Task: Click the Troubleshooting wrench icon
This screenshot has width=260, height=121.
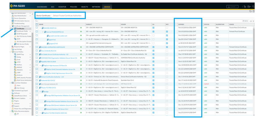Action: [x=12, y=24]
